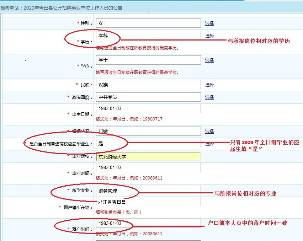Screen dimensions: 303x241
Task: Click the 毕业时间 date input
Action: 148,167
